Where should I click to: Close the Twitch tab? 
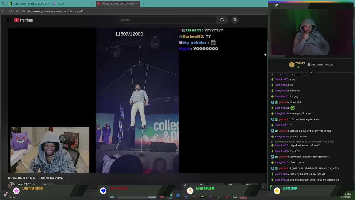point(93,4)
